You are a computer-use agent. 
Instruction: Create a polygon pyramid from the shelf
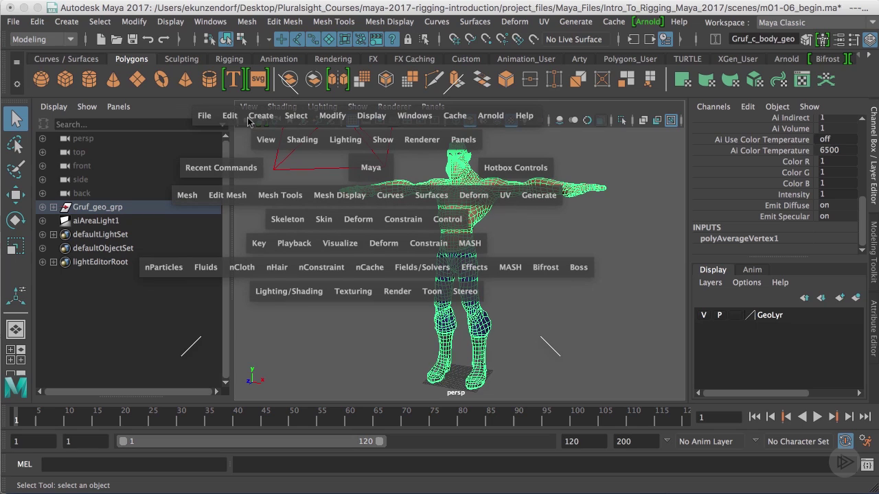185,80
